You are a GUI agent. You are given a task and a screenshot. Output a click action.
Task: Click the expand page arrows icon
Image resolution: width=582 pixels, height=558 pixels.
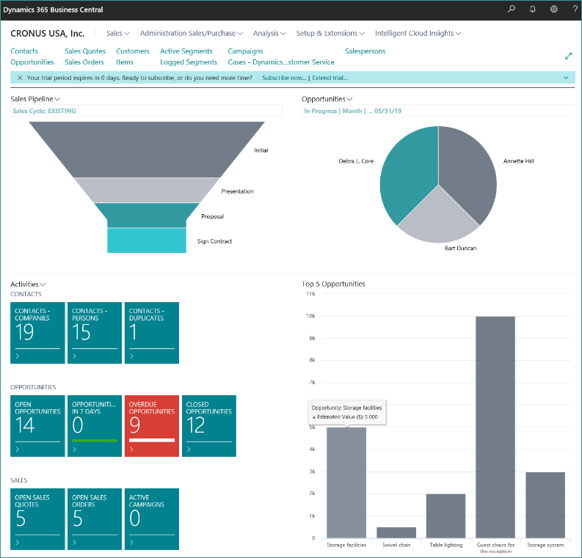(568, 56)
